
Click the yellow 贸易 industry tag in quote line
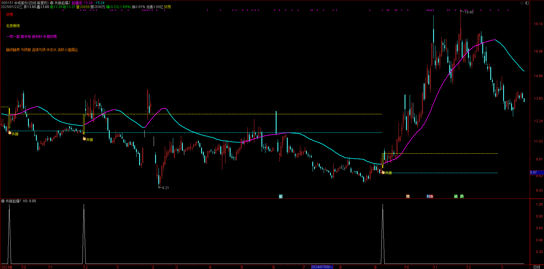(x=167, y=7)
